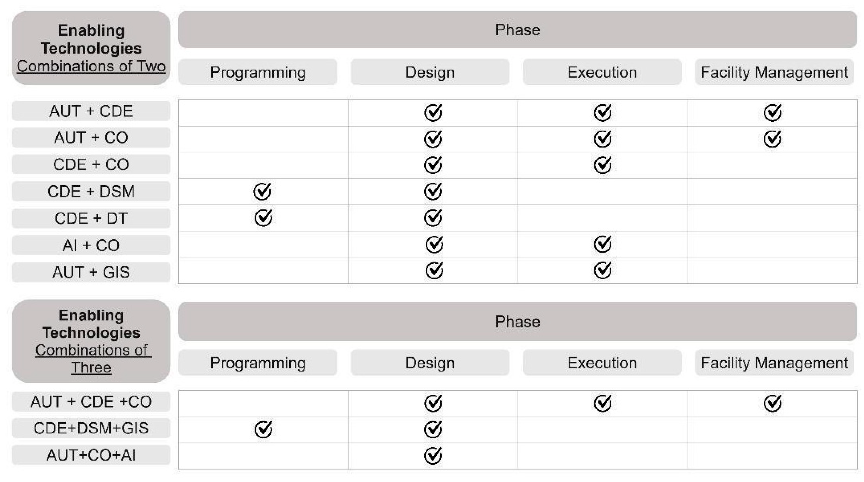The width and height of the screenshot is (864, 482).
Task: Select the Execution column header in bottom table
Action: tap(602, 363)
